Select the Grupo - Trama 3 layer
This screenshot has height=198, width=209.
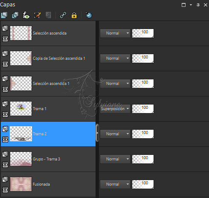pyautogui.click(x=48, y=159)
